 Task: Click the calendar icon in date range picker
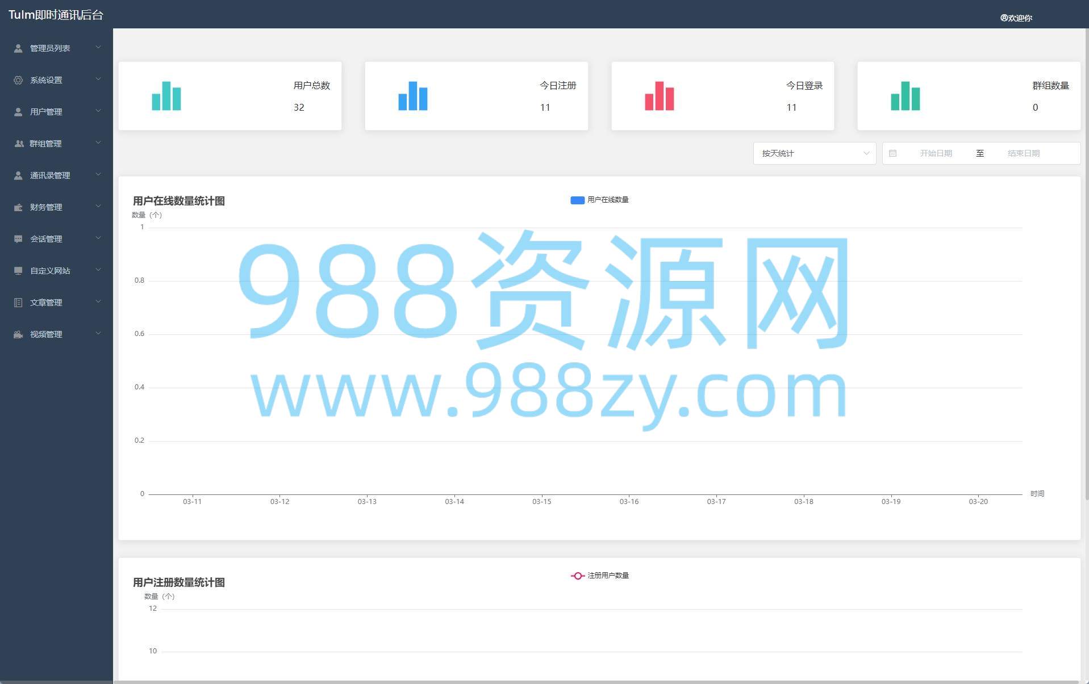click(x=892, y=153)
